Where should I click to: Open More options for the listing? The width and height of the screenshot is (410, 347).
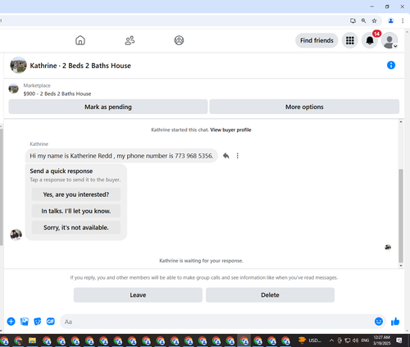[304, 107]
